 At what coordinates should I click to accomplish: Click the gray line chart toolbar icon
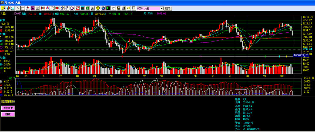[x=38, y=8]
